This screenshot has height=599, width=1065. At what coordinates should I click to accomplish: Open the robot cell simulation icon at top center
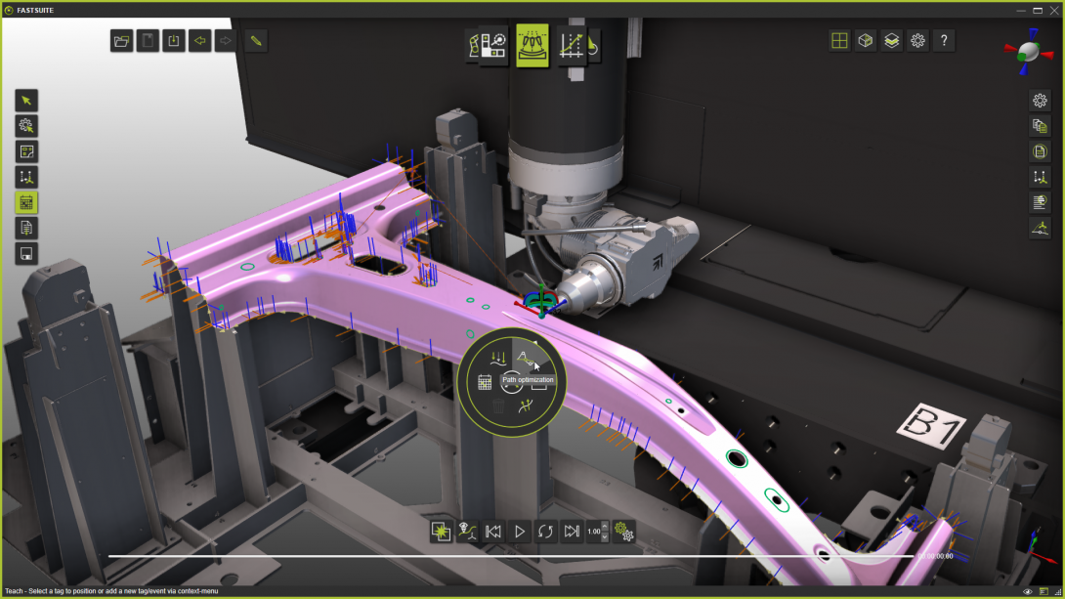(491, 45)
